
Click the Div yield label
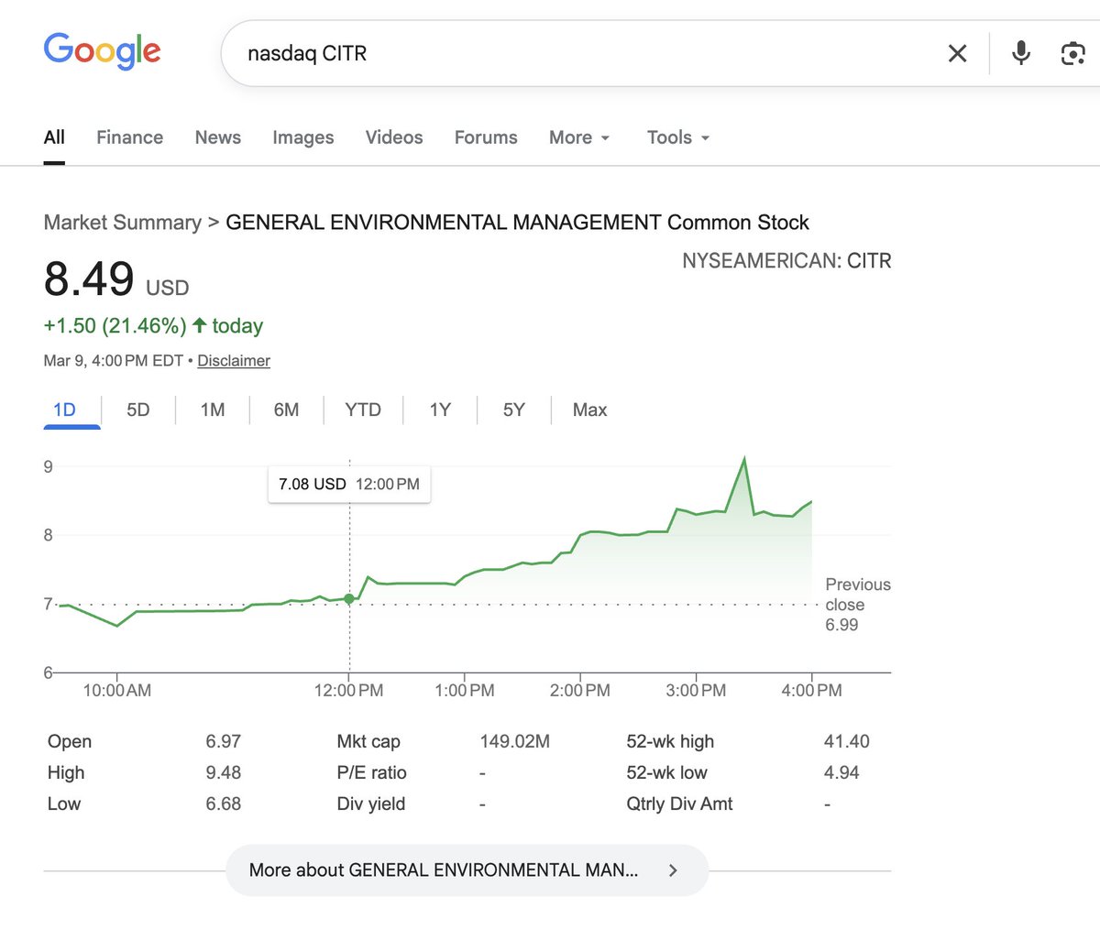[x=370, y=803]
